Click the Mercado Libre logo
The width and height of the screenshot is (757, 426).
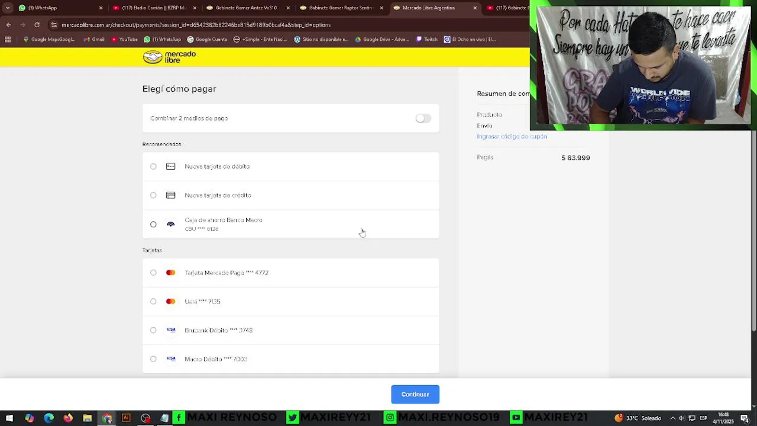(x=169, y=57)
